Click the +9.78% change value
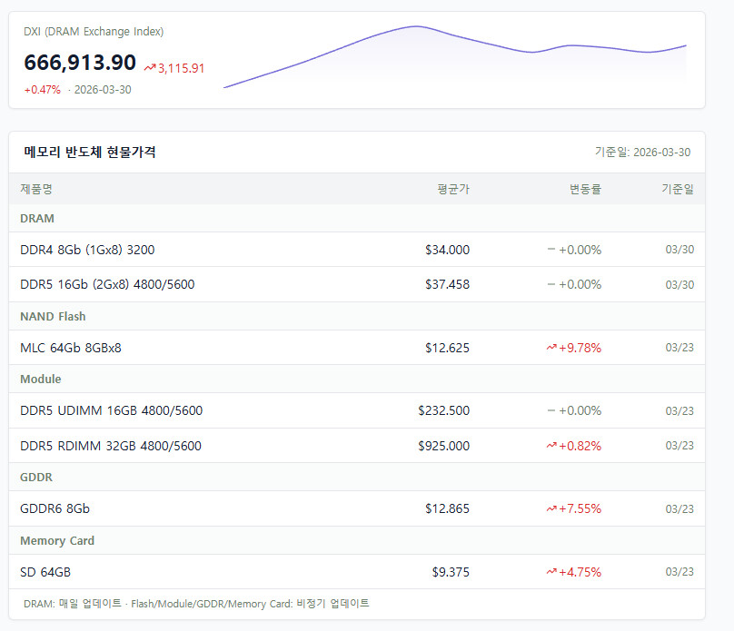The height and width of the screenshot is (631, 734). [x=580, y=348]
